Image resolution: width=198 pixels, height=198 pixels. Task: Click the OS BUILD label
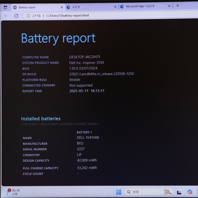29,74
